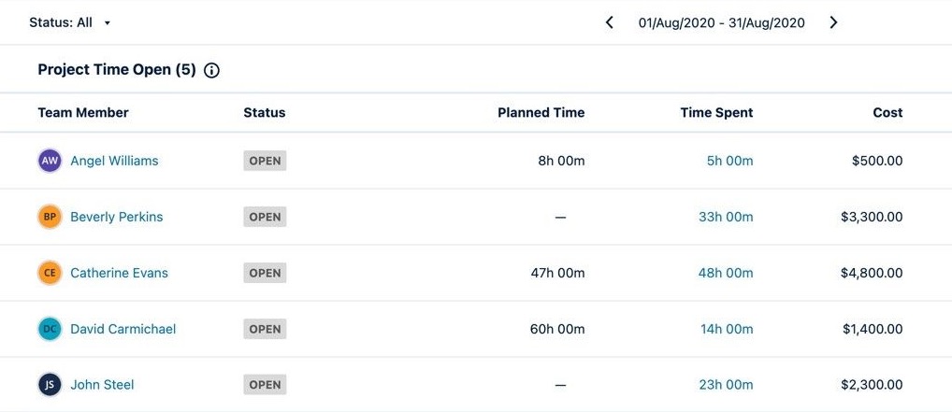
Task: Open Angel Williams' profile link
Action: [114, 161]
